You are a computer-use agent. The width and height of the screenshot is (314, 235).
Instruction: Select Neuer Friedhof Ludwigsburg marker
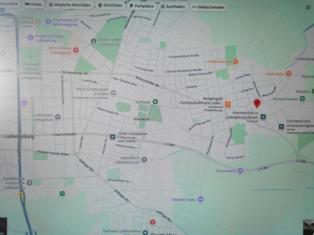[x=93, y=41]
